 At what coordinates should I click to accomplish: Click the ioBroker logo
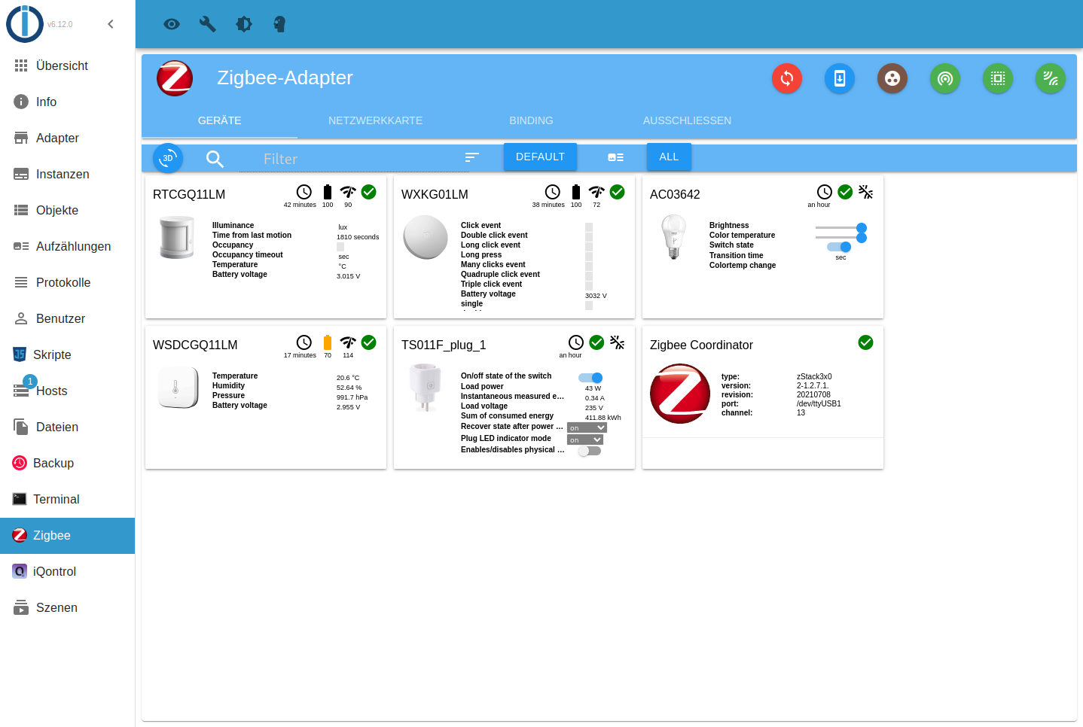pyautogui.click(x=25, y=23)
